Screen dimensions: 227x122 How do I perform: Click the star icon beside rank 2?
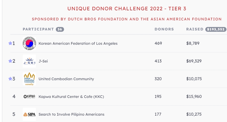click(x=10, y=61)
